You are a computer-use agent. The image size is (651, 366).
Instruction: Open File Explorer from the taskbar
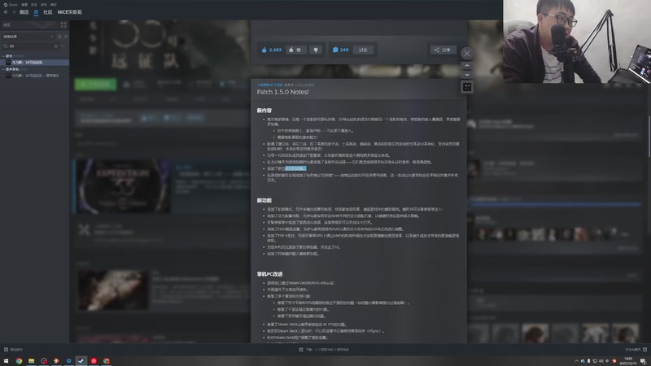pyautogui.click(x=31, y=361)
